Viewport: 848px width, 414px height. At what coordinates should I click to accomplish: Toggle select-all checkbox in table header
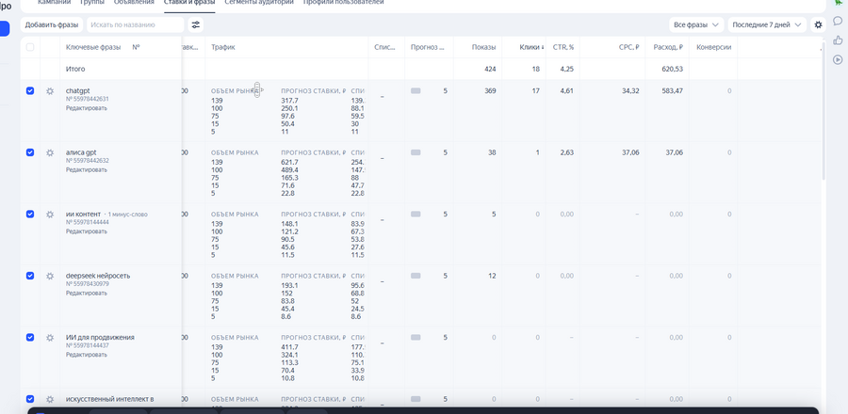tap(30, 47)
